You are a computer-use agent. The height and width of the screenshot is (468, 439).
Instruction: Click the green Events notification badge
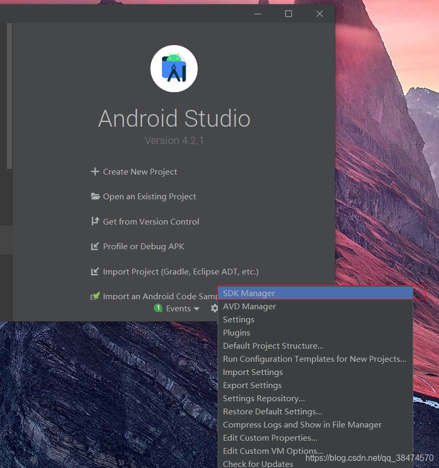(x=158, y=308)
